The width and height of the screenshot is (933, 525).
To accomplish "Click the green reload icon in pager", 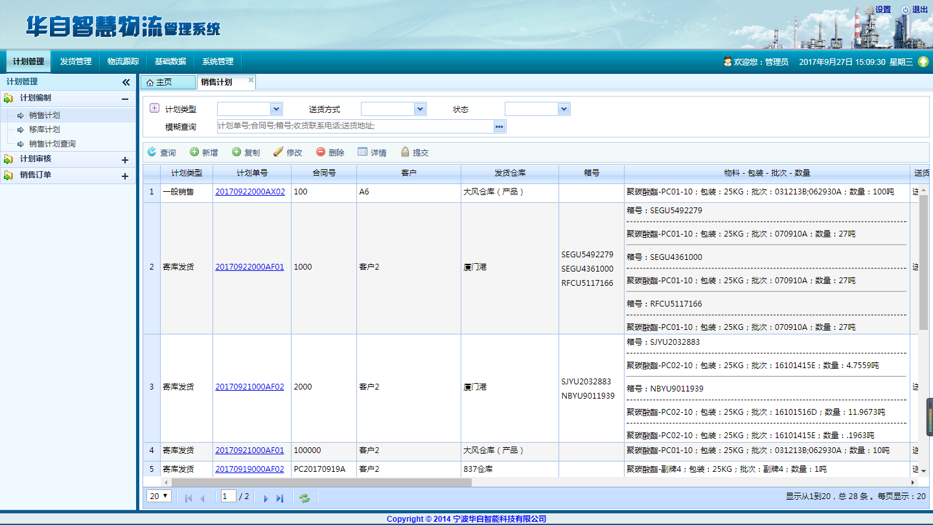I will 305,498.
